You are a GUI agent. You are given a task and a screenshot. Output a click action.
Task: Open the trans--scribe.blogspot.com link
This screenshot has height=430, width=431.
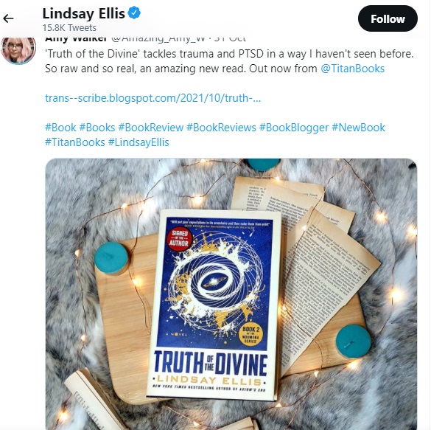pos(153,98)
